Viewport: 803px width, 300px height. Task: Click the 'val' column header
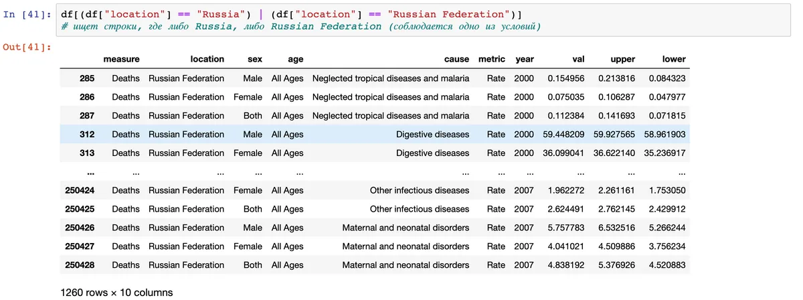(578, 60)
